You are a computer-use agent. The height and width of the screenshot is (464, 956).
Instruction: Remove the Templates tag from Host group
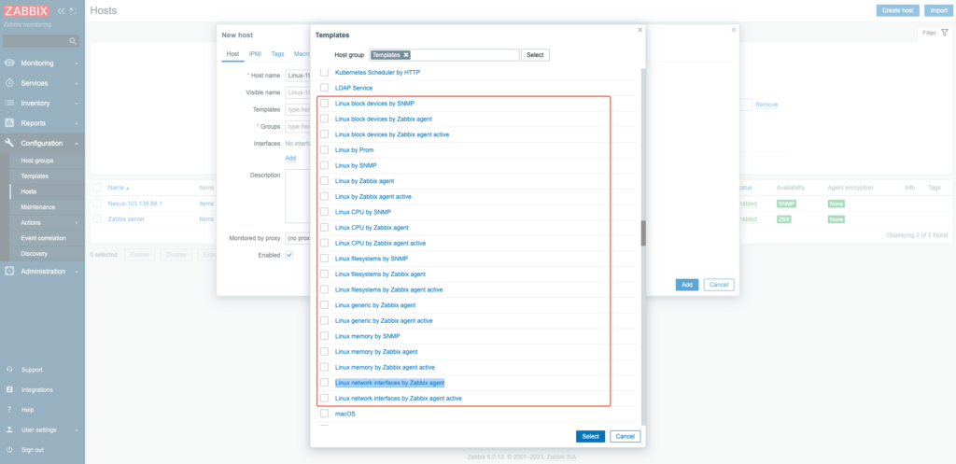[406, 55]
